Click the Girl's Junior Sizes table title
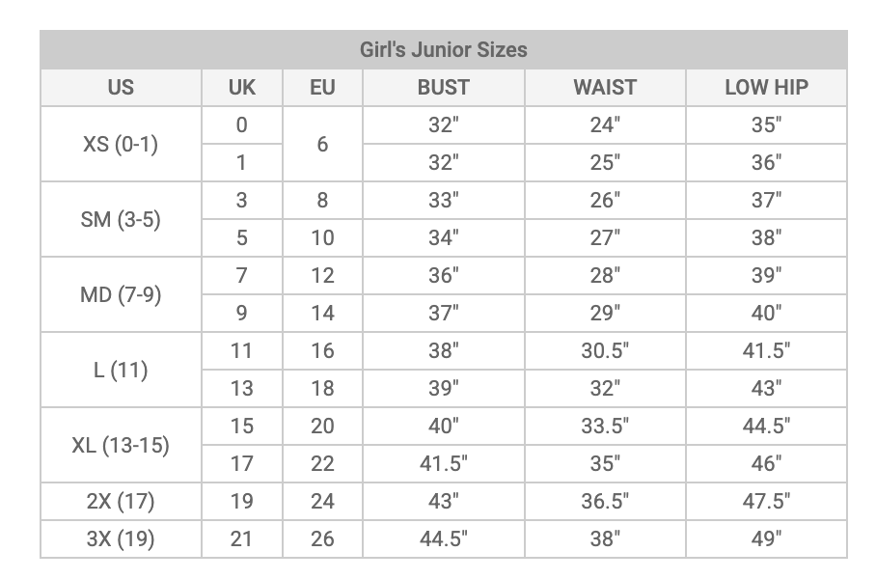 coord(444,50)
